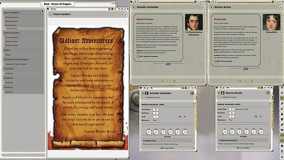Toggle lock in Arlandin story window toolbar

click(195, 2)
